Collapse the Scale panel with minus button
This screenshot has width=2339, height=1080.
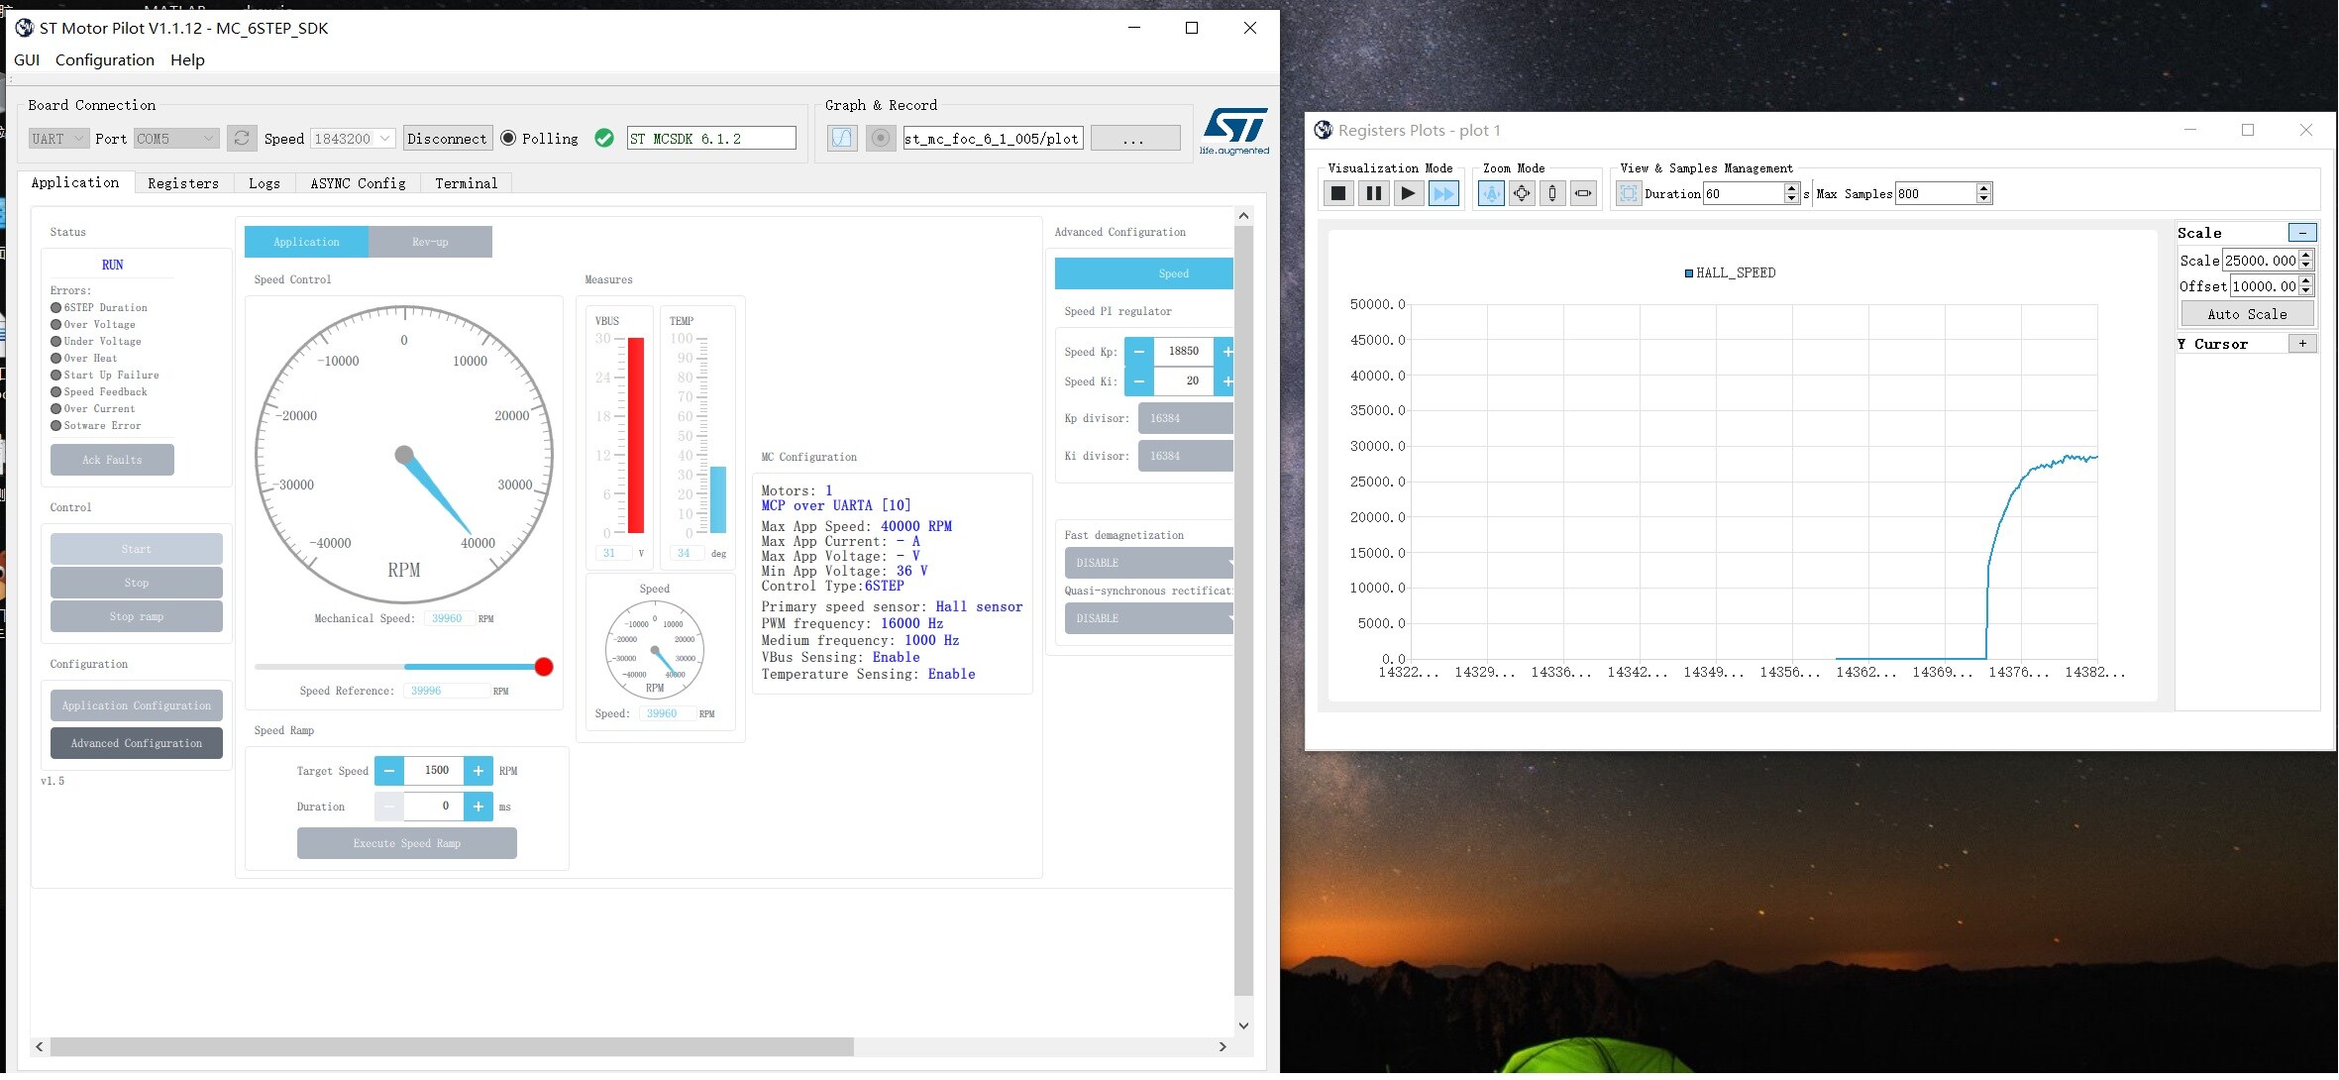2302,233
